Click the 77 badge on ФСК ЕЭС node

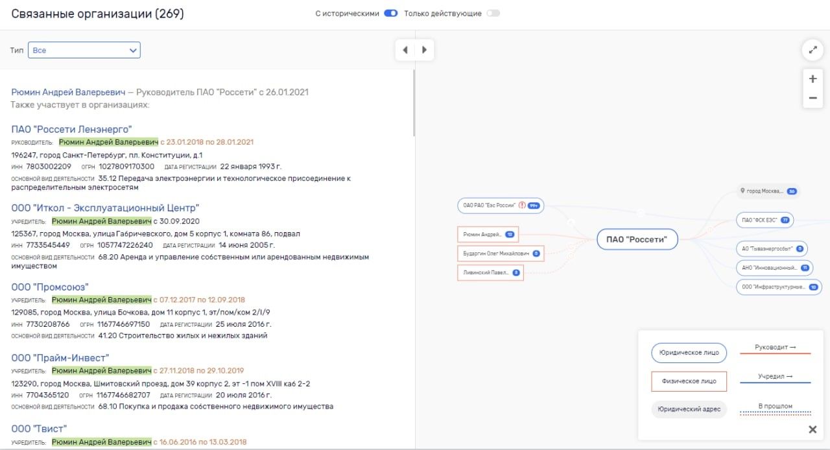point(785,220)
